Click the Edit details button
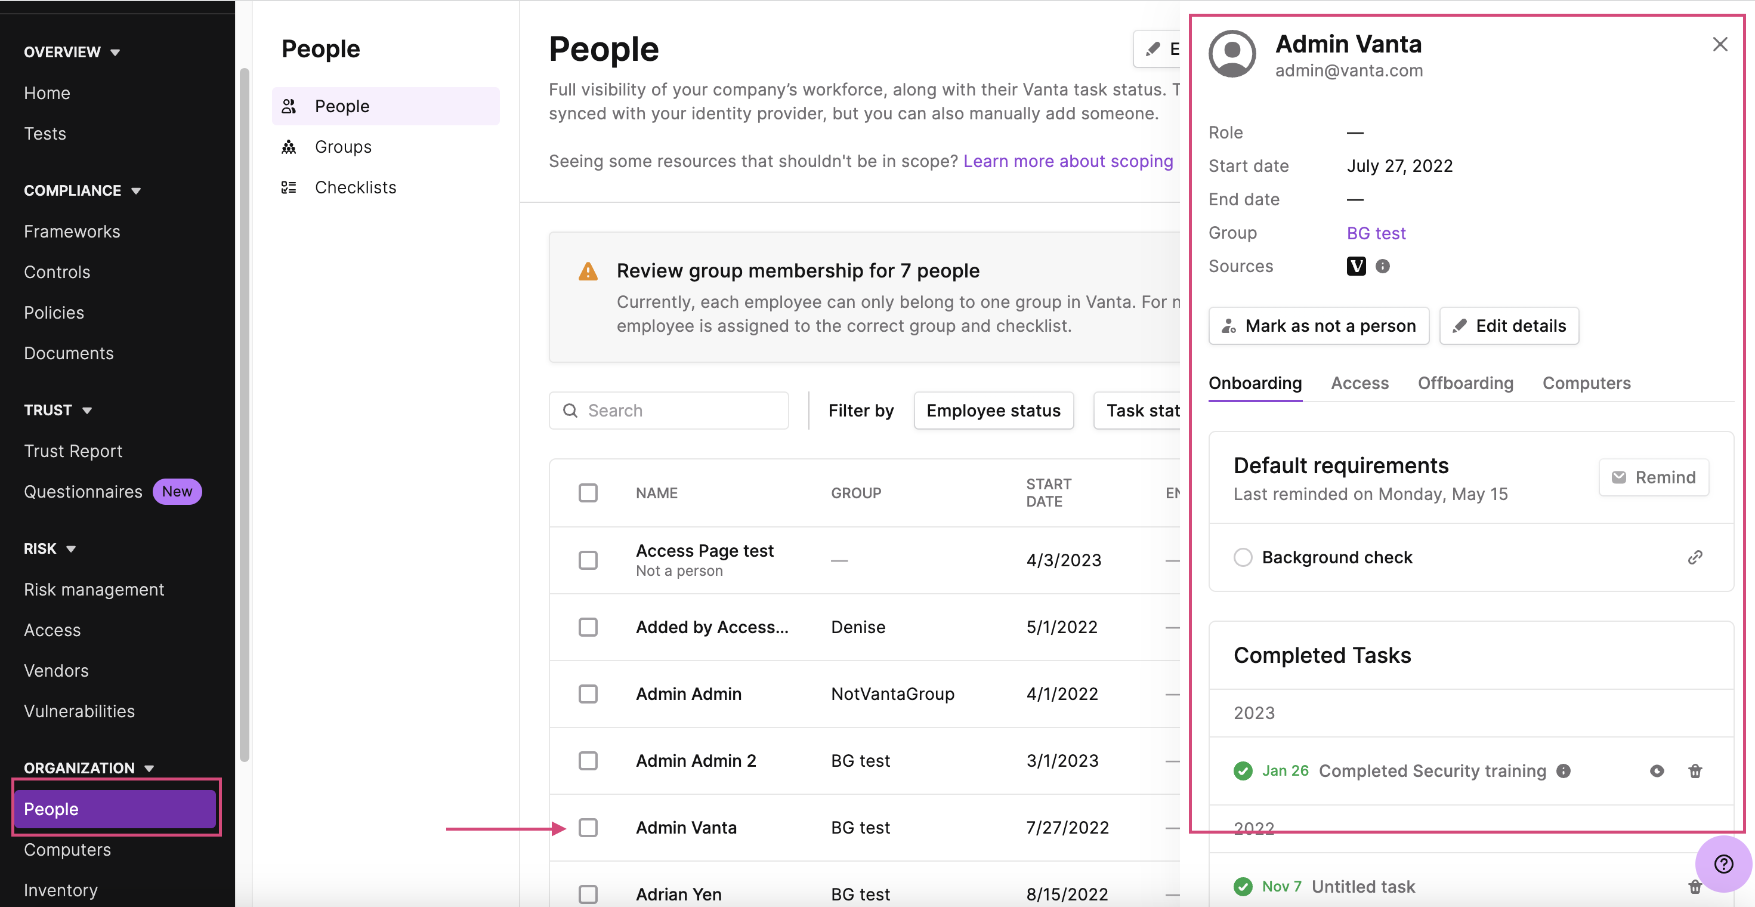This screenshot has height=907, width=1755. (x=1509, y=326)
